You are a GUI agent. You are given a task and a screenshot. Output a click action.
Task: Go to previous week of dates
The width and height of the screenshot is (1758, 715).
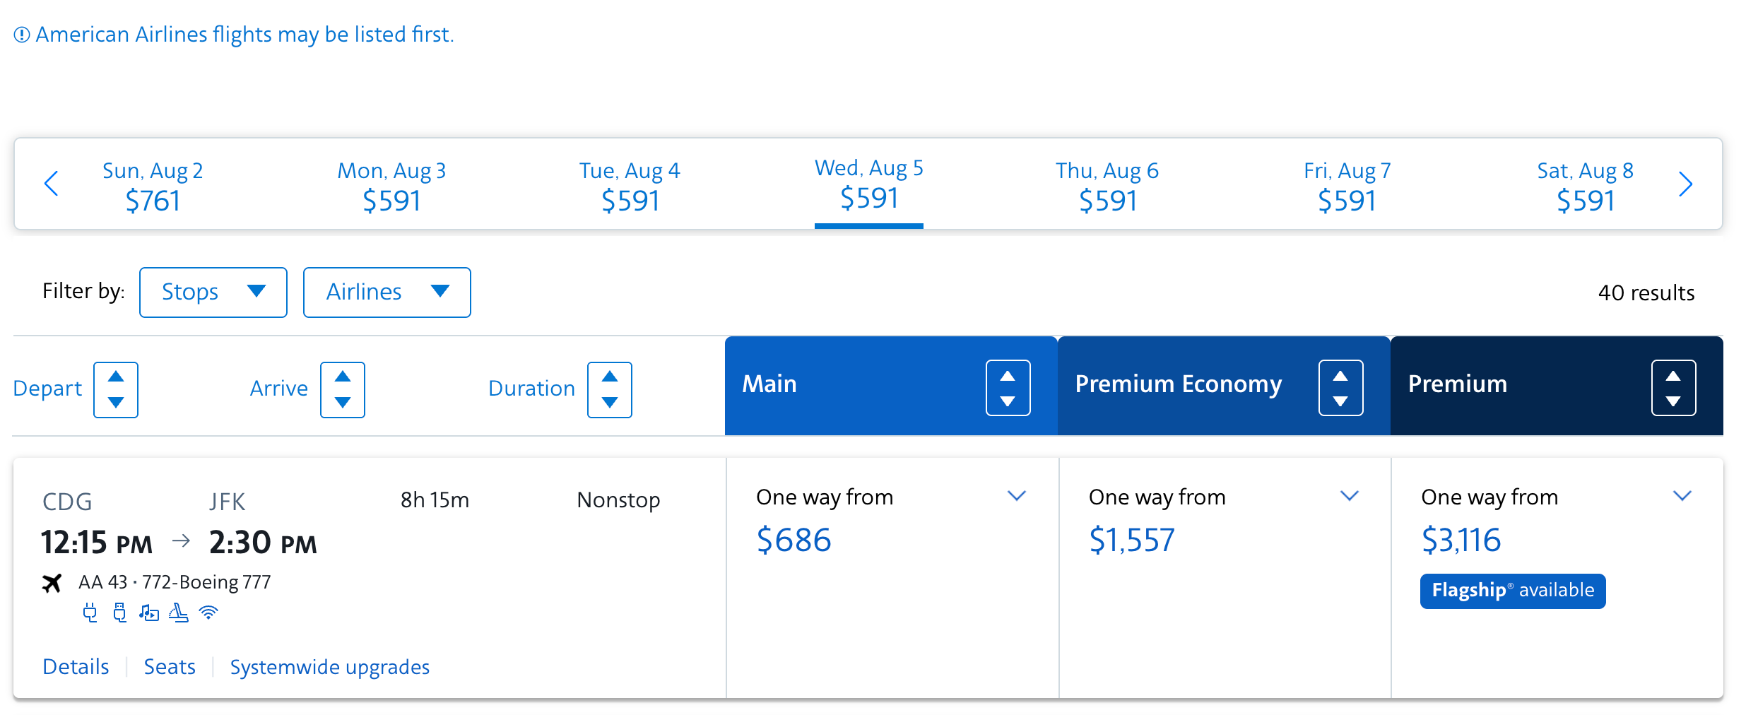pyautogui.click(x=52, y=184)
